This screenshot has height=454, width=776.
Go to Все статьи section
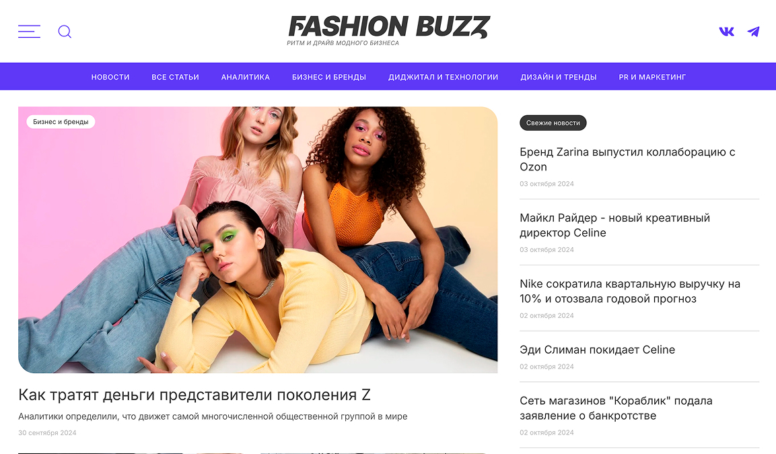[x=175, y=77]
